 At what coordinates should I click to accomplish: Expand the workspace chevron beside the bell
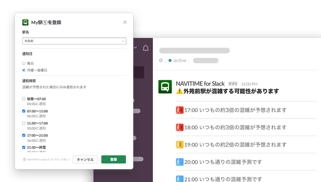click(x=135, y=47)
